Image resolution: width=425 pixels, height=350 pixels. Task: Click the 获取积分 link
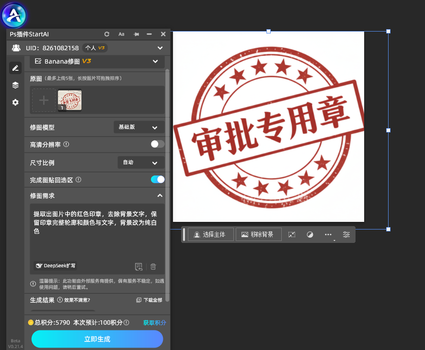(x=154, y=322)
